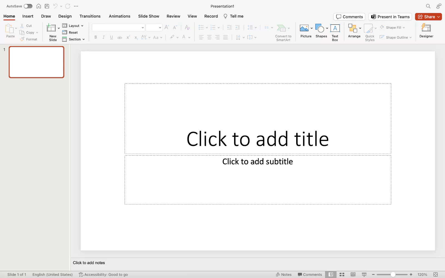Toggle Underline formatting

click(x=112, y=37)
